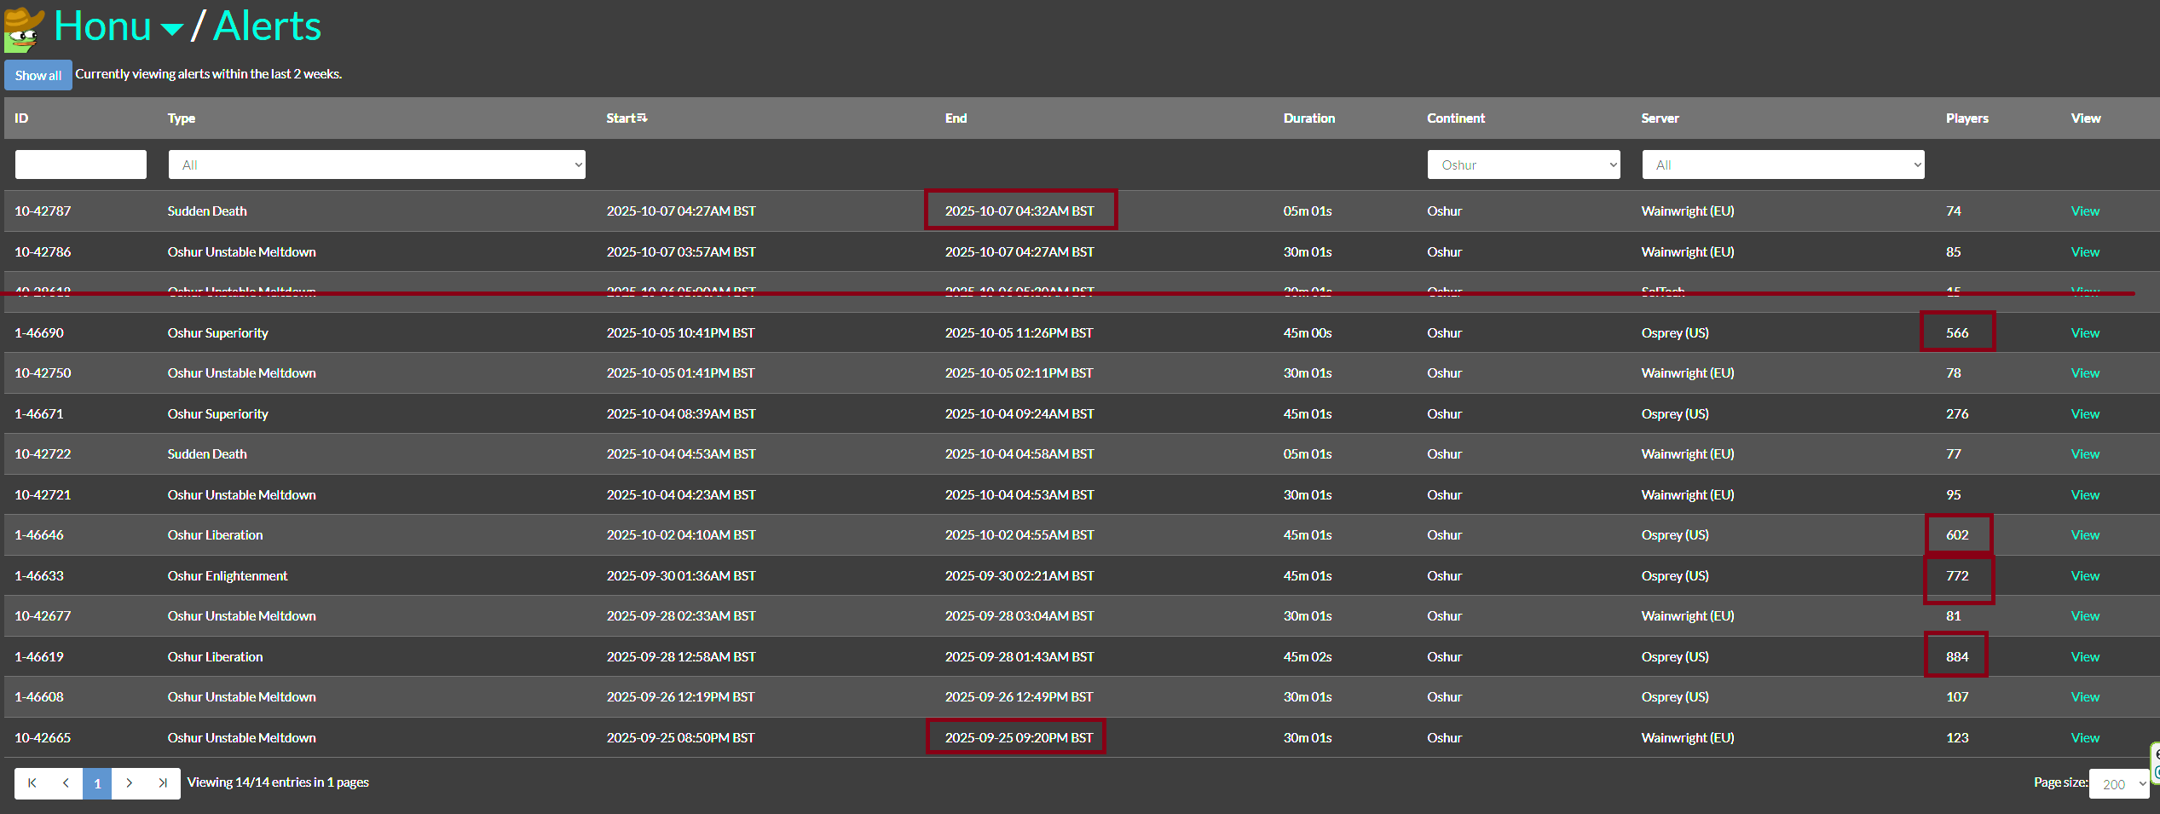The image size is (2160, 814).
Task: Click the Continent column header
Action: pyautogui.click(x=1456, y=118)
